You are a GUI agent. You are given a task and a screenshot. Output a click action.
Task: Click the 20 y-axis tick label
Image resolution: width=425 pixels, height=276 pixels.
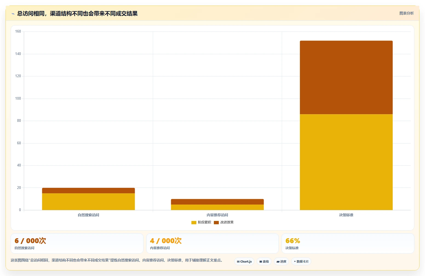(x=19, y=188)
